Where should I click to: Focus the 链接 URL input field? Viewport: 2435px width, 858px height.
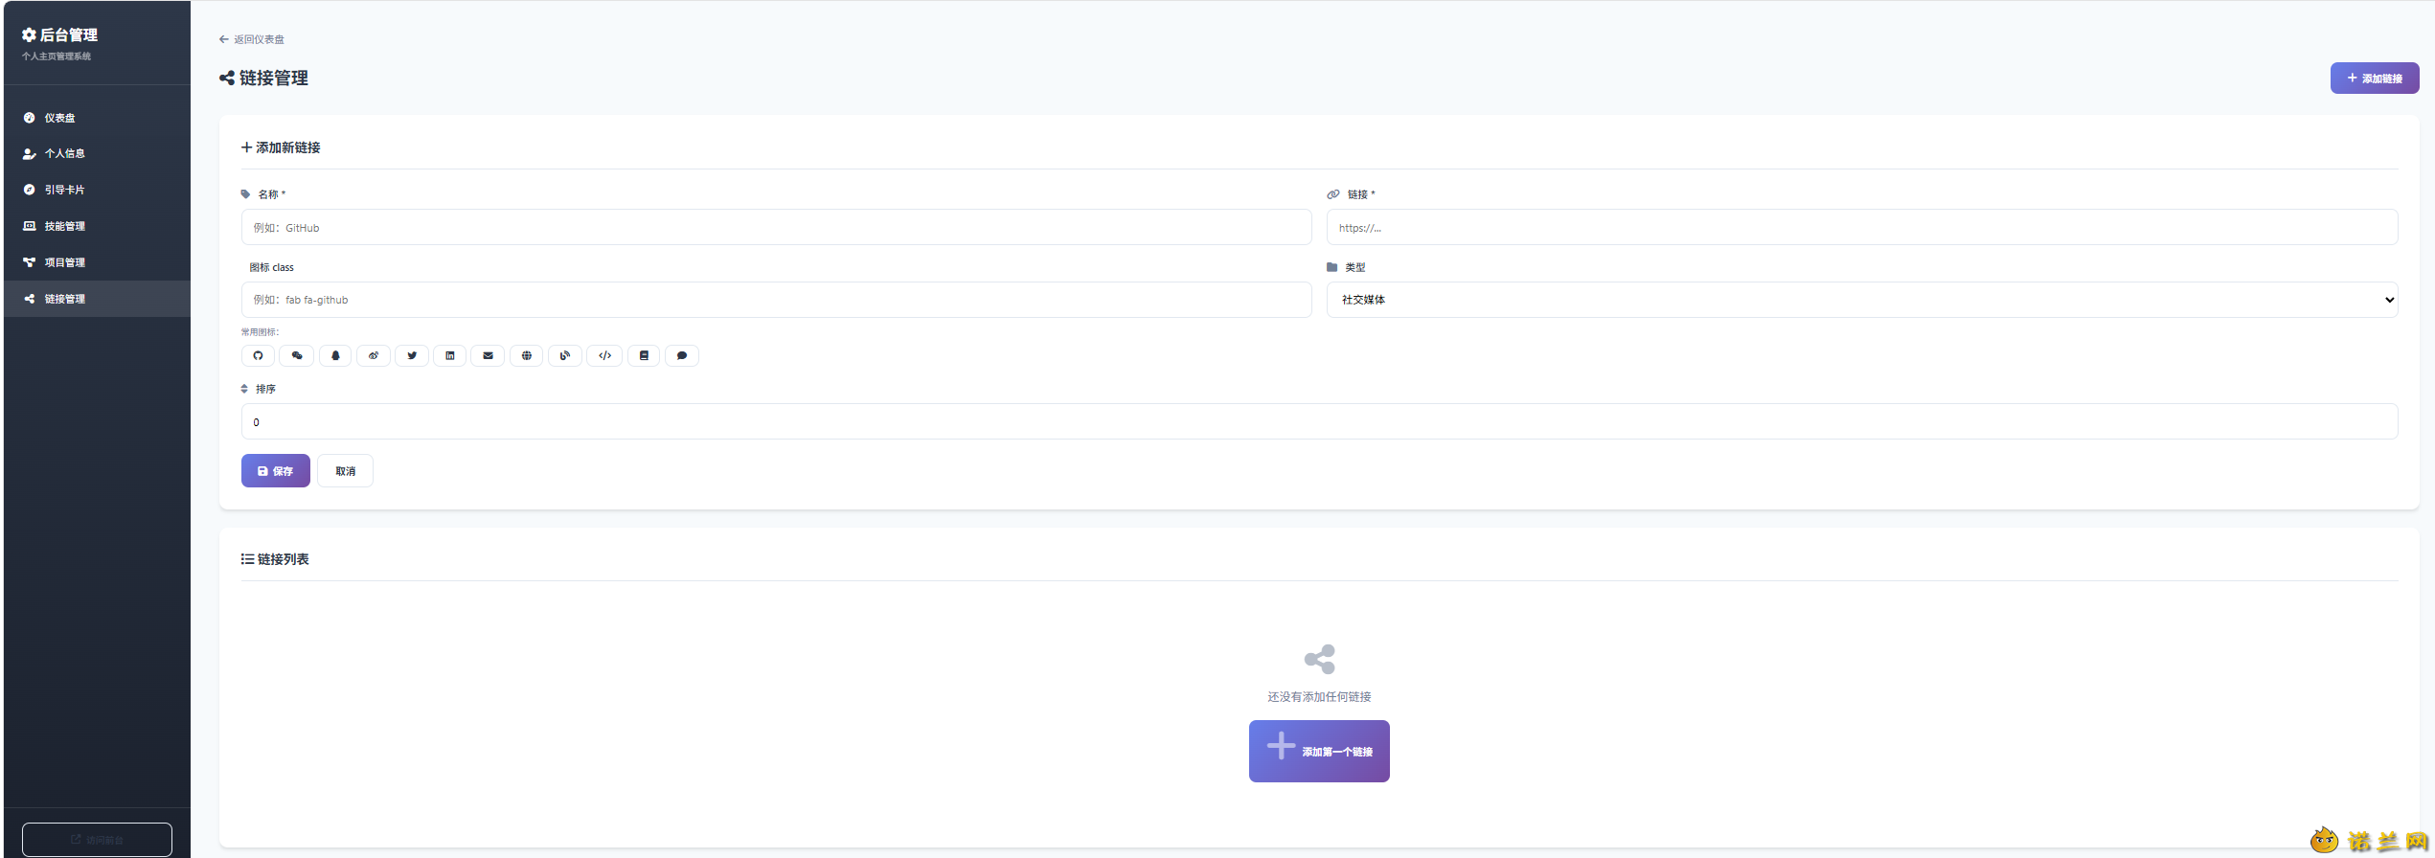pos(1862,228)
